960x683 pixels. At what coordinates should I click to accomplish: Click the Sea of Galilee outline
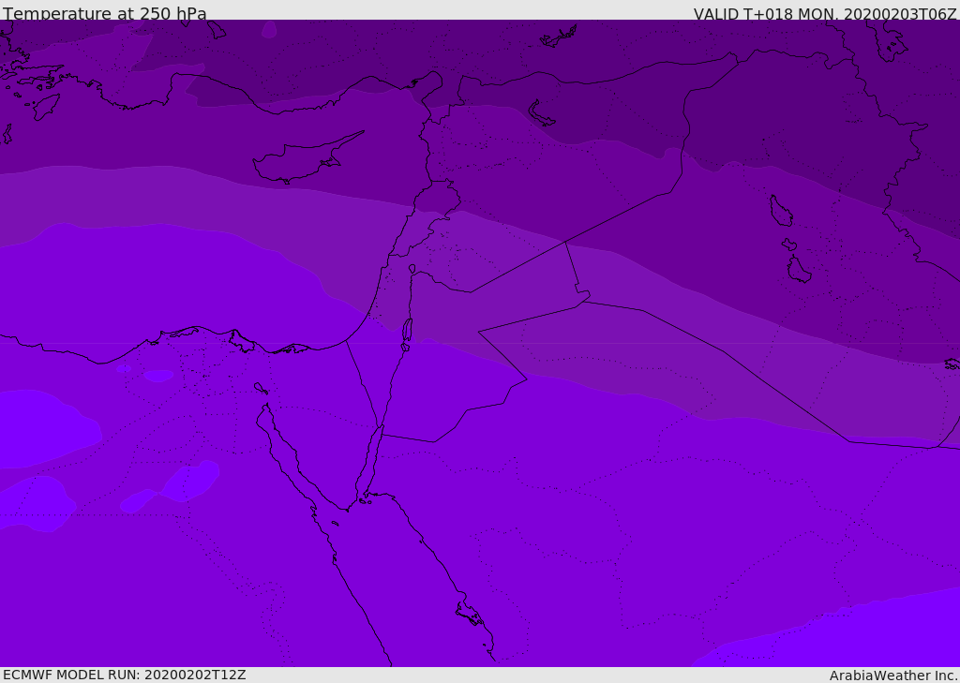click(412, 269)
